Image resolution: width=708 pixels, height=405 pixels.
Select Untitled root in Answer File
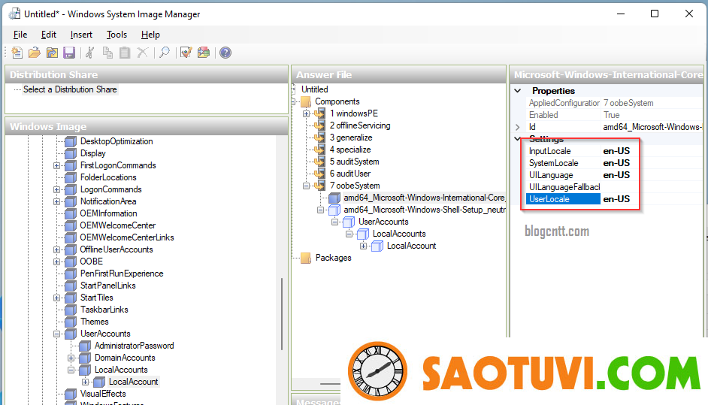click(315, 89)
